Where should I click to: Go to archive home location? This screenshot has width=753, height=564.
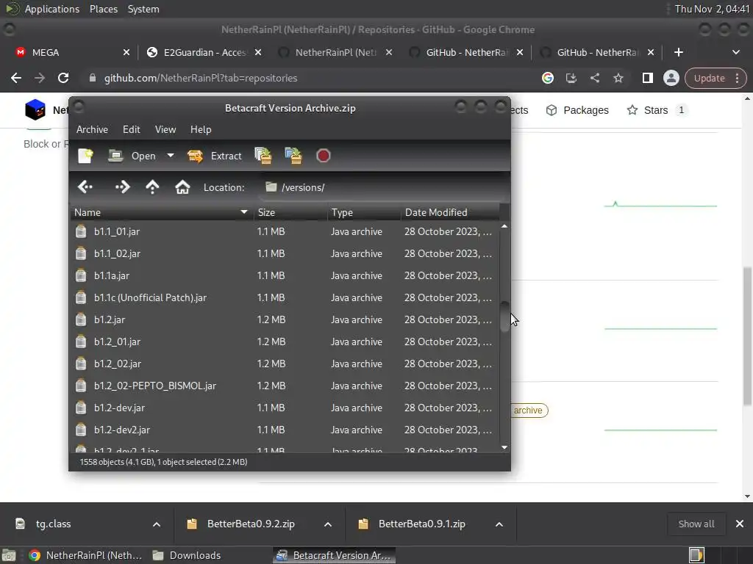tap(182, 187)
